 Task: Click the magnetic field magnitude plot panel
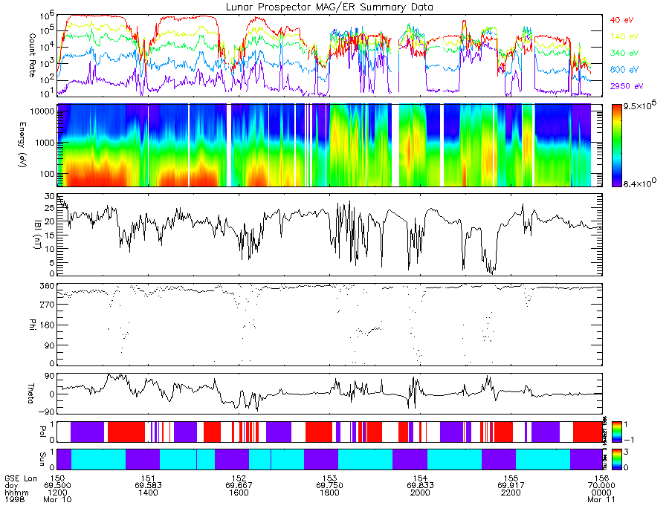click(329, 235)
